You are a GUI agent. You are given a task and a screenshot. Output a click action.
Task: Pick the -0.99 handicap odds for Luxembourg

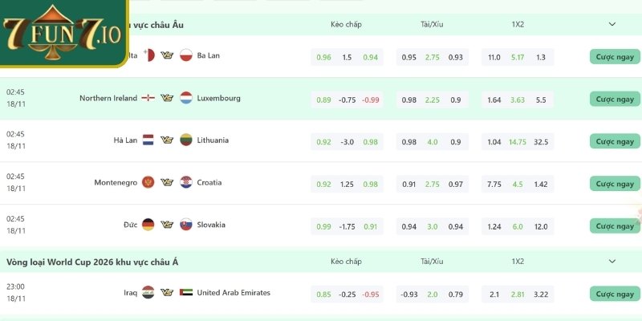coord(371,100)
